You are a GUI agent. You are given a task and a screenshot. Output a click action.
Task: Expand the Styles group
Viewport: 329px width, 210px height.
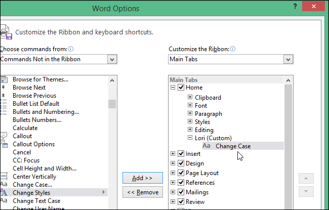pos(190,121)
